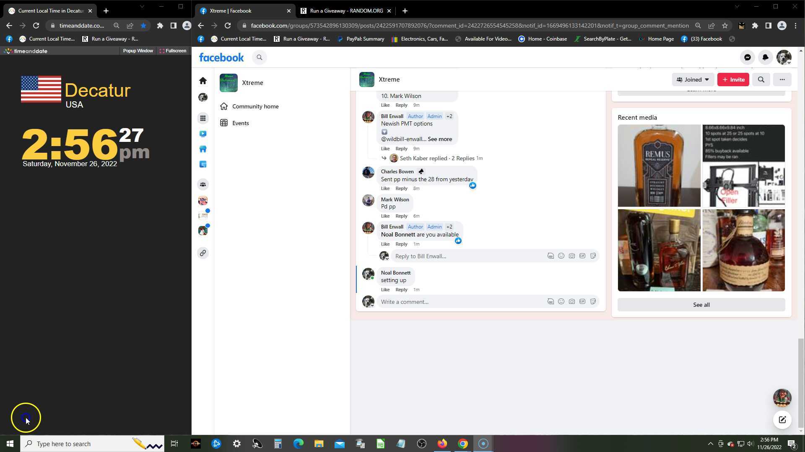
Task: Open the notifications bell icon
Action: pyautogui.click(x=765, y=57)
